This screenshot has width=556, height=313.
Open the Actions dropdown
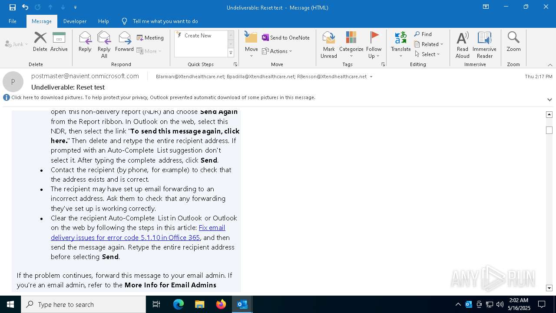coord(277,51)
